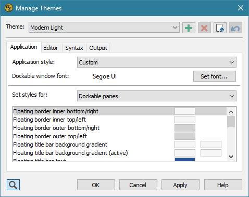249x197 pixels.
Task: Select Floating border outer top/left row
Action: 120,136
